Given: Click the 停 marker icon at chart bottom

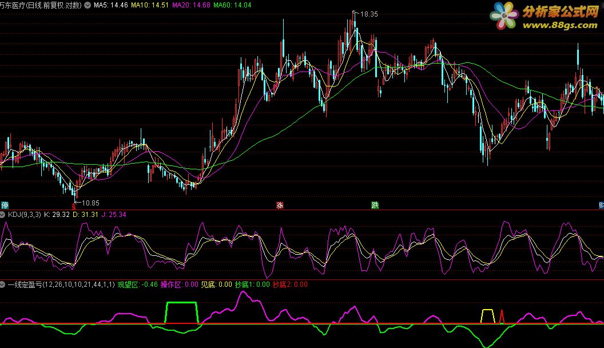Looking at the screenshot, I should [5, 205].
